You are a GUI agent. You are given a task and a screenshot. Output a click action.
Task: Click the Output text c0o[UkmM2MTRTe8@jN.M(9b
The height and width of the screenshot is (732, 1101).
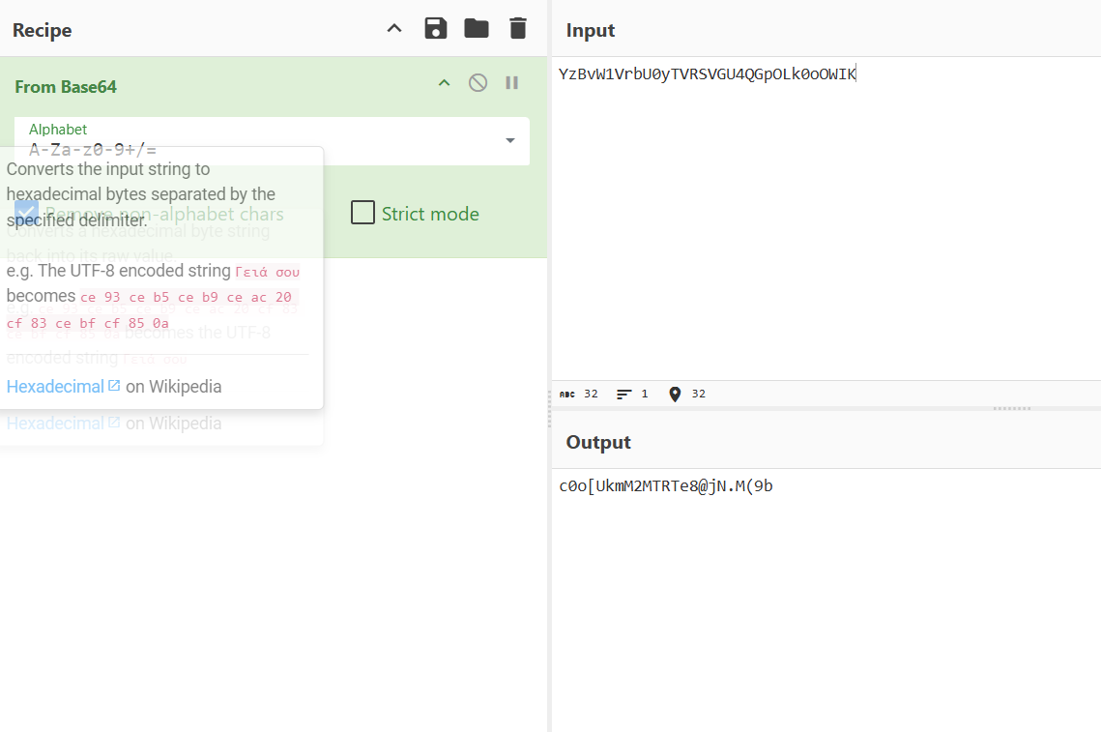coord(666,486)
